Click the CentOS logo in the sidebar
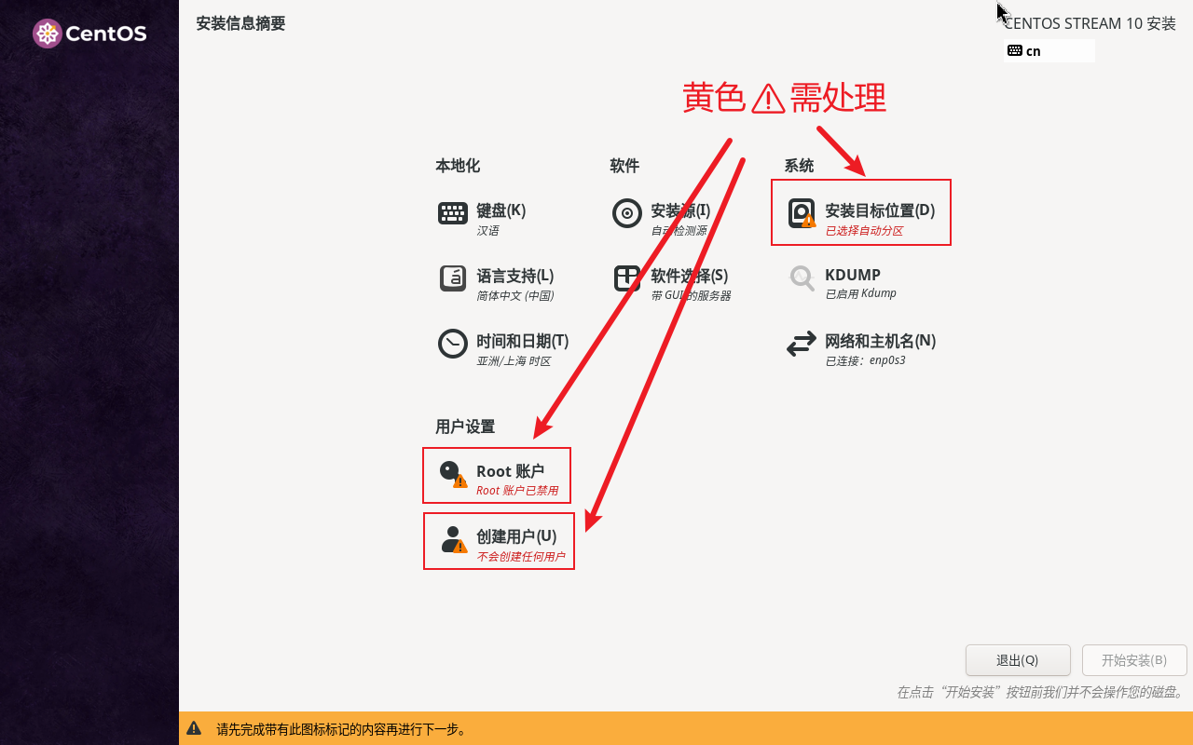Viewport: 1193px width, 745px height. coord(89,34)
